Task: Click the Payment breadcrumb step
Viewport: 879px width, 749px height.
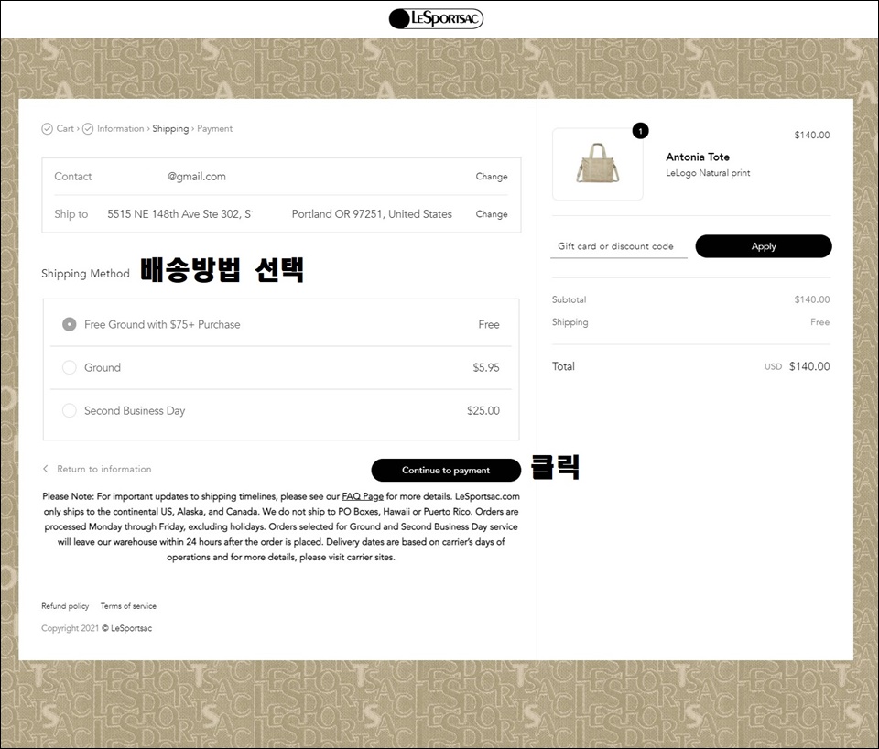Action: click(214, 128)
